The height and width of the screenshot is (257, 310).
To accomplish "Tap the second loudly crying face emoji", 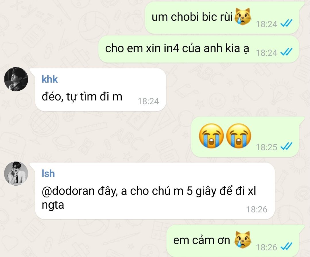I will 239,136.
